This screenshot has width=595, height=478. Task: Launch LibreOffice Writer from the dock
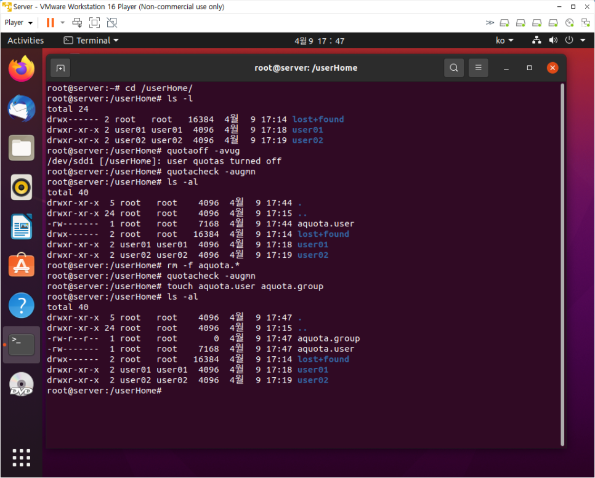[x=22, y=226]
